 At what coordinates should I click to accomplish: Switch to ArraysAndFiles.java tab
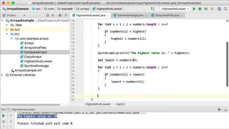pyautogui.click(x=167, y=15)
